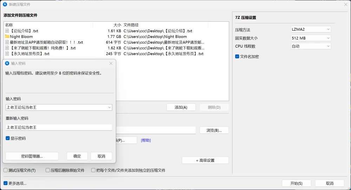351x190 pixels.
Task: Click the icon of 最新地址及APP请发邮箱自动获取 file
Action: click(x=7, y=42)
